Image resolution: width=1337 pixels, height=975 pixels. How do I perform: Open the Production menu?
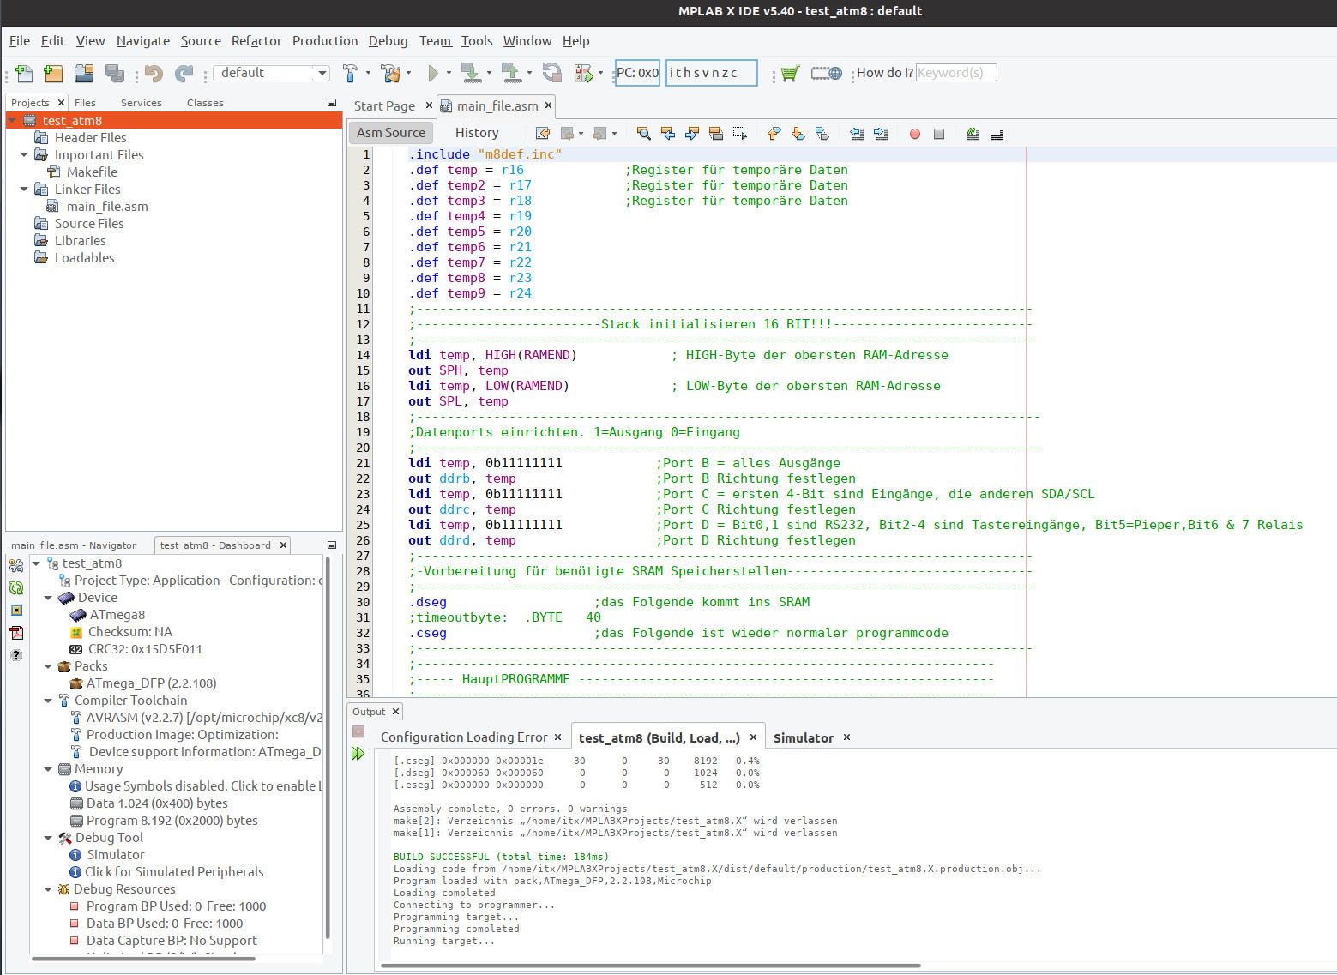click(325, 41)
